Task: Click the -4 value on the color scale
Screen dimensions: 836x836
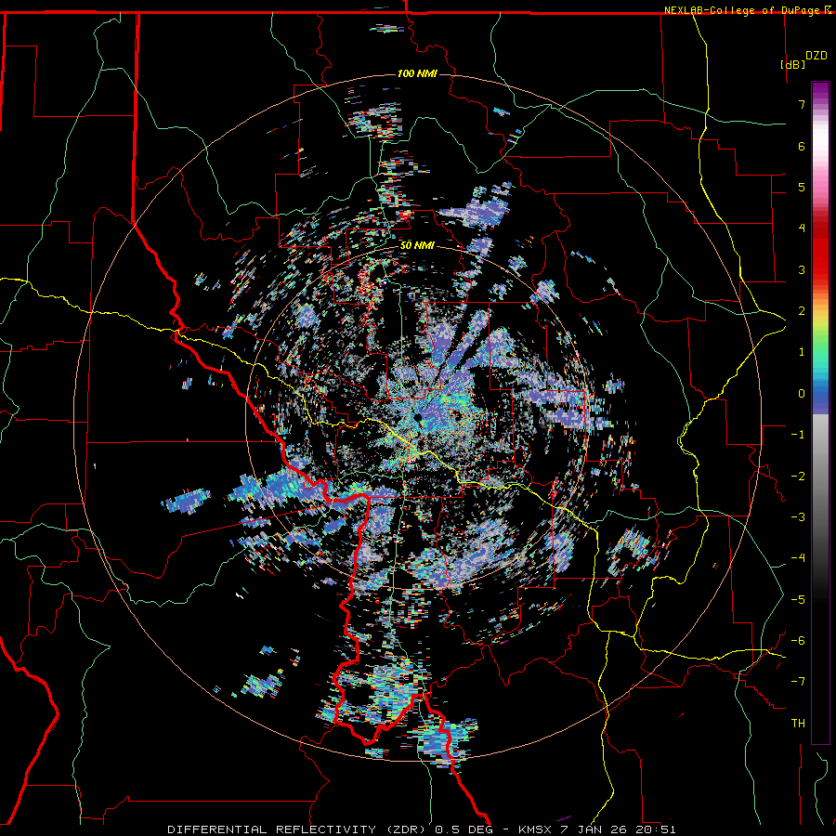Action: pos(798,558)
